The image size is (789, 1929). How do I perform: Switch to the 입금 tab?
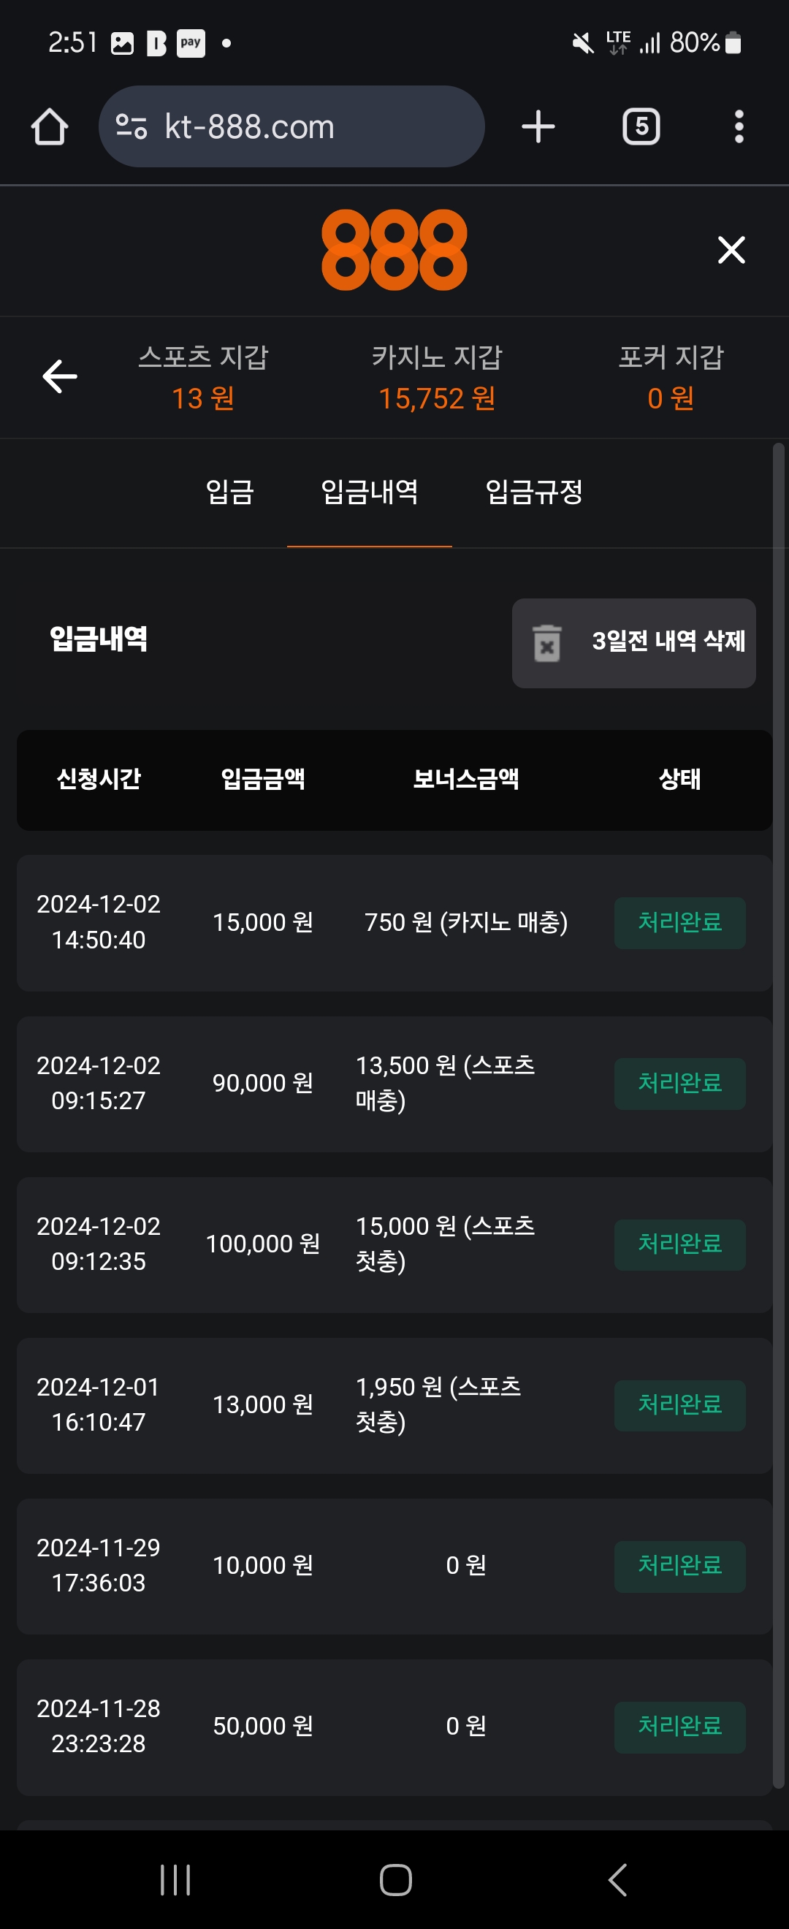tap(230, 492)
